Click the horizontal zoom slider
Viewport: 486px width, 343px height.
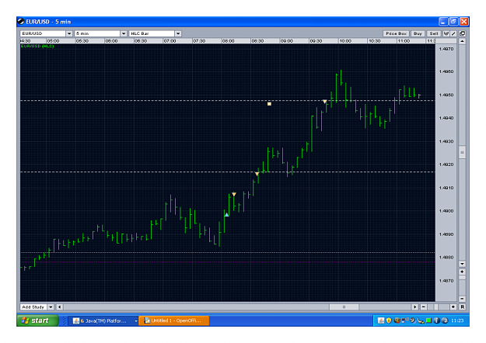tap(436, 307)
